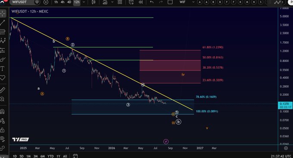
Task: Set the chart range to 6M
Action: pos(43,156)
